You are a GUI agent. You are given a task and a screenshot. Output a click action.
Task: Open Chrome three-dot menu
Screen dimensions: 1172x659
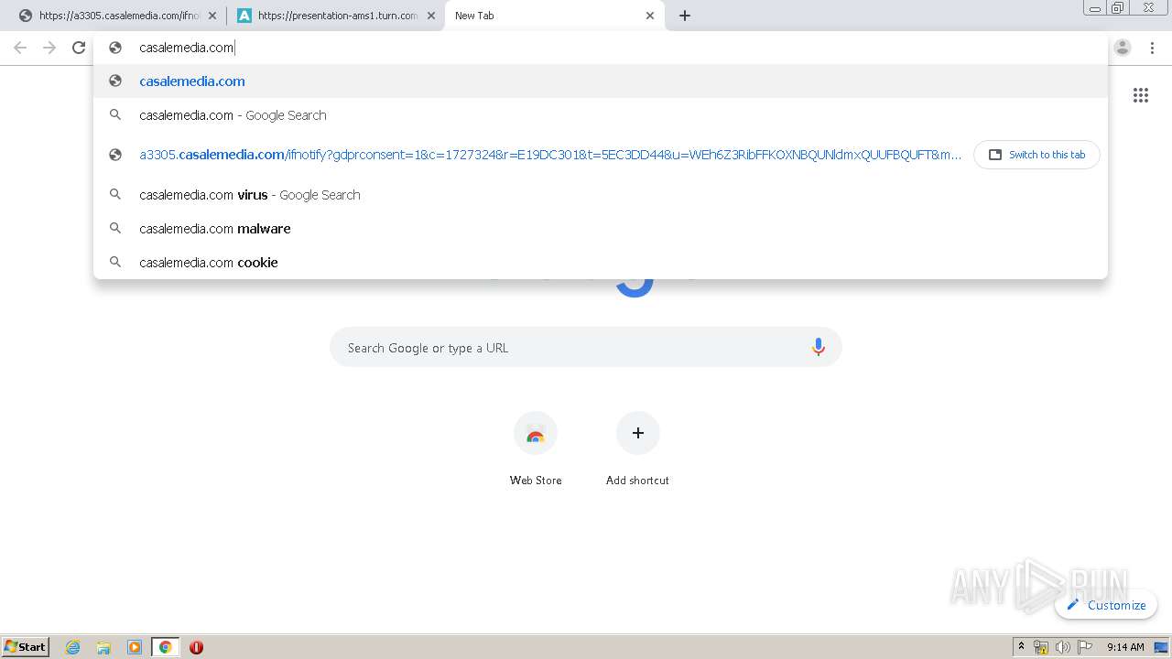1152,48
